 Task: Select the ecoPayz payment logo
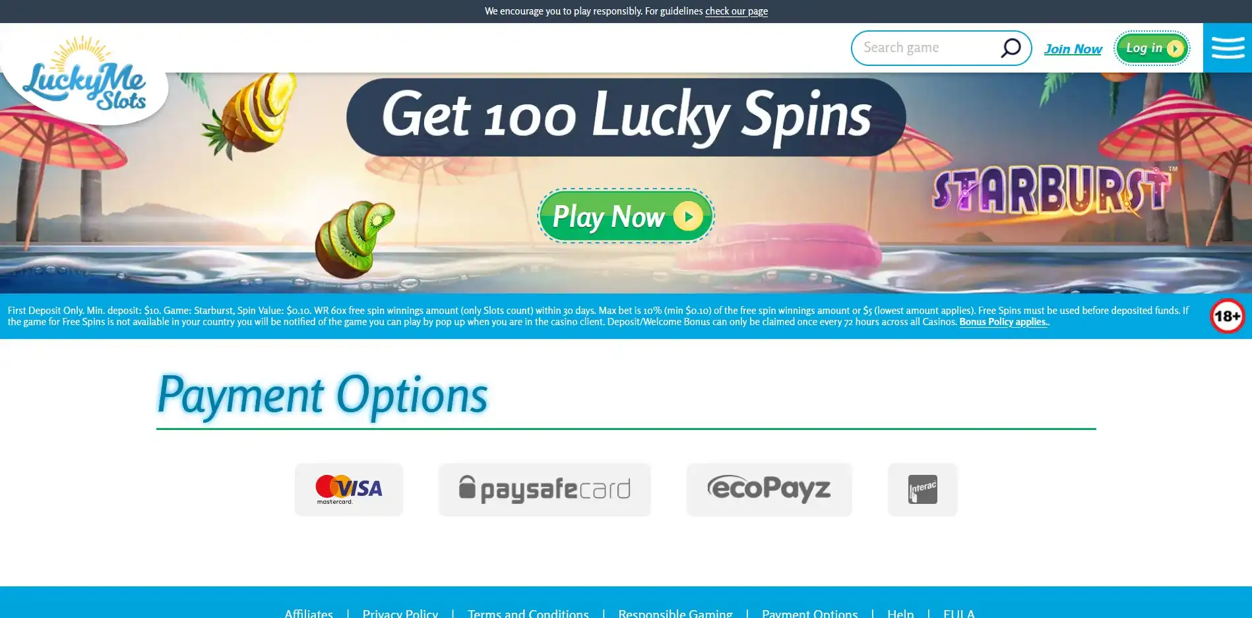click(x=769, y=489)
